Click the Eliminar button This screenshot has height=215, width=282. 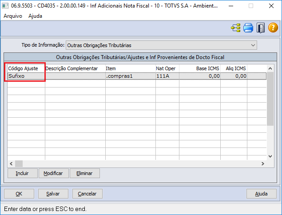coord(85,173)
